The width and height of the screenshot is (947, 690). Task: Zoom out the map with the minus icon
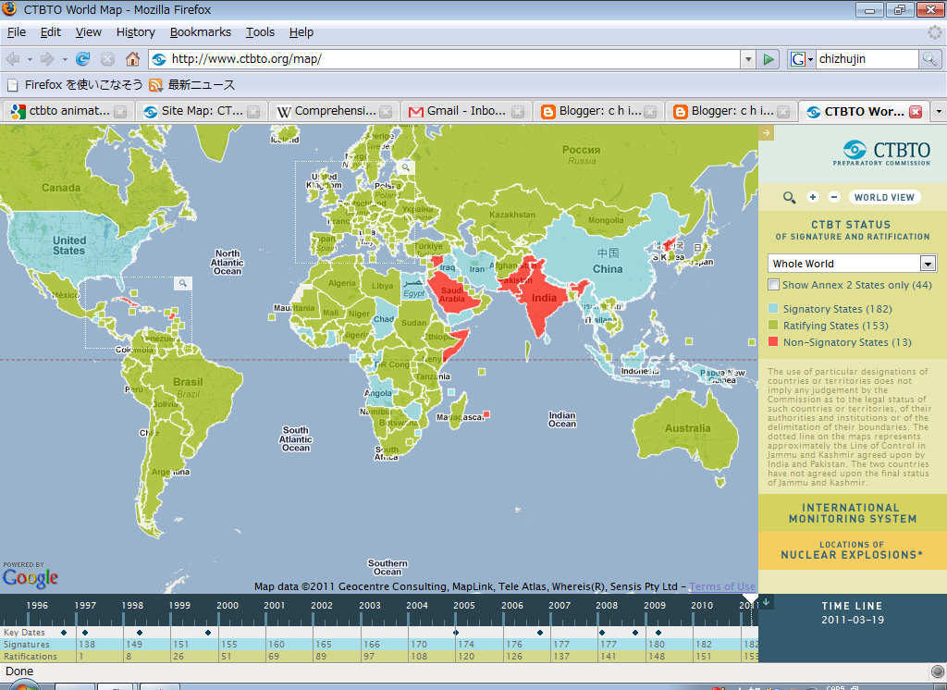(834, 197)
